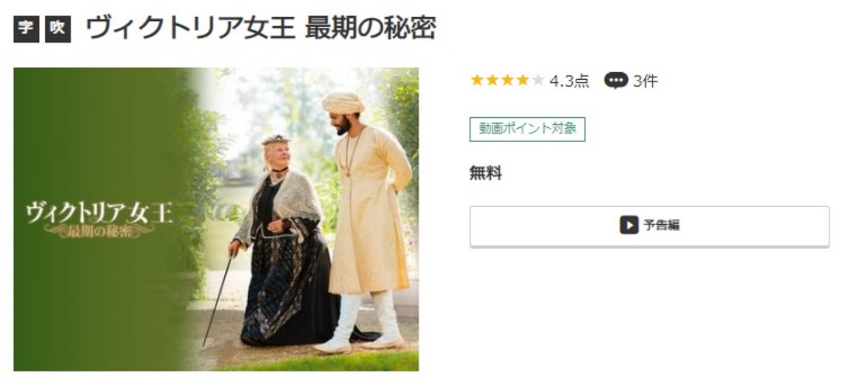The height and width of the screenshot is (387, 849).
Task: Open the 予告編 trailer button
Action: click(649, 227)
